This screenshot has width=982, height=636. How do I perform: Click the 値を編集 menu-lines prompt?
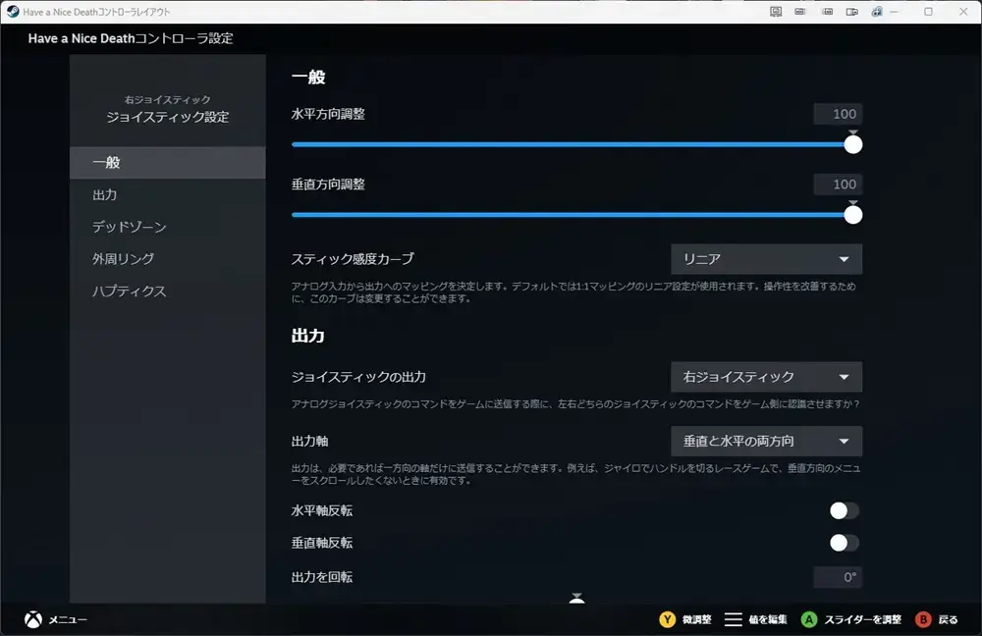(755, 619)
